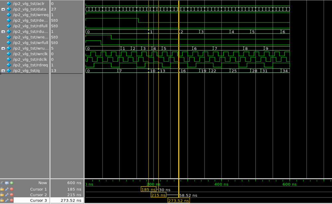
Task: Select the /ip2_vlg_tst/aclr signal name
Action: click(x=29, y=4)
